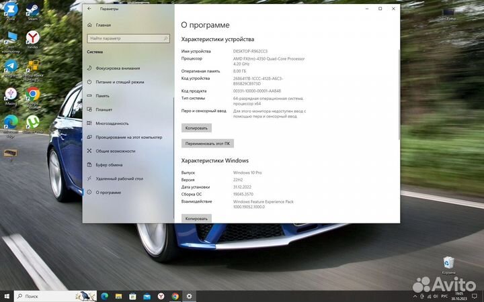Select product ID 00331-10000-00001-AA848

click(257, 91)
